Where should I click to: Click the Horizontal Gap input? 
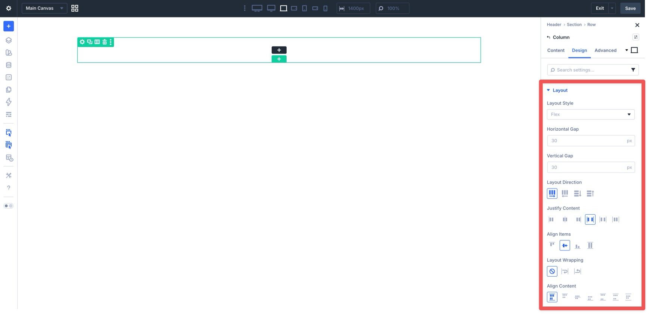[x=591, y=141]
